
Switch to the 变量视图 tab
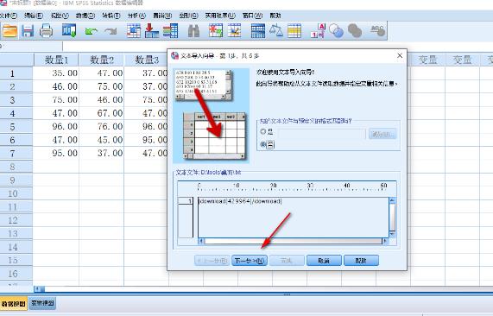tap(42, 303)
